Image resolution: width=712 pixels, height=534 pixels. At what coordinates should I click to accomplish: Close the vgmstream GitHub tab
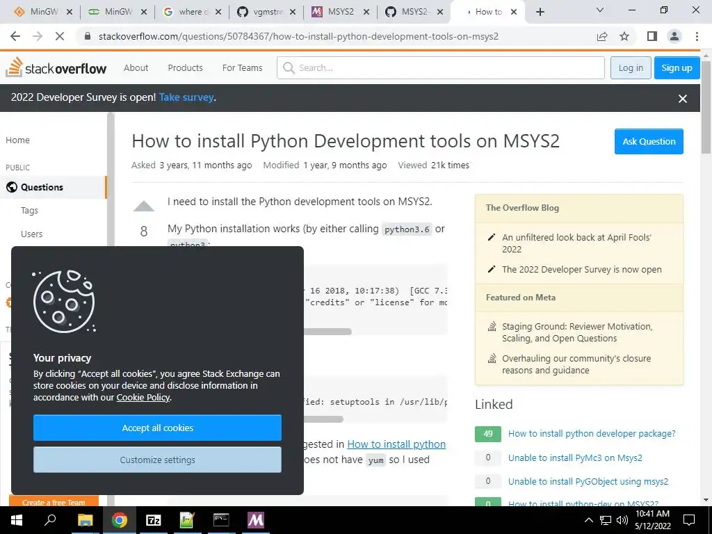coord(293,13)
